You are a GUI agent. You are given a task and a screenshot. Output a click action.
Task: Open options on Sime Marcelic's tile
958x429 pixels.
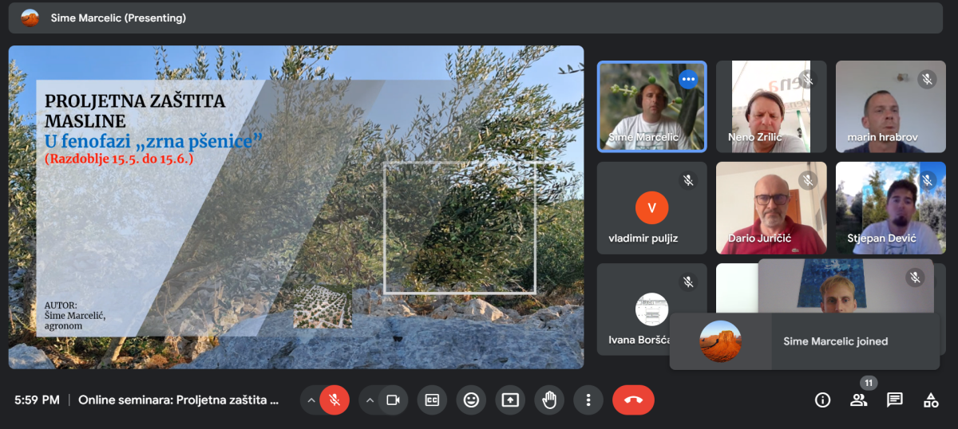click(688, 80)
